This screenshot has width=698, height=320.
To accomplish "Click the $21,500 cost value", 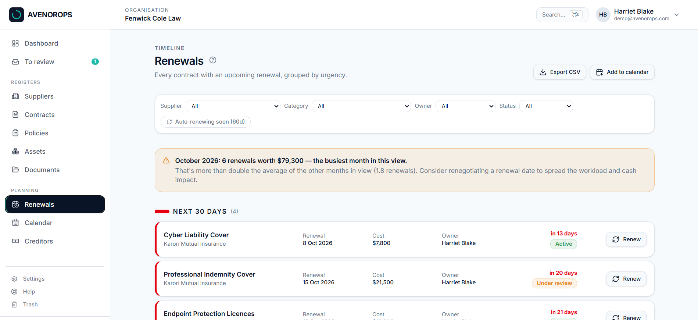I will tap(383, 282).
